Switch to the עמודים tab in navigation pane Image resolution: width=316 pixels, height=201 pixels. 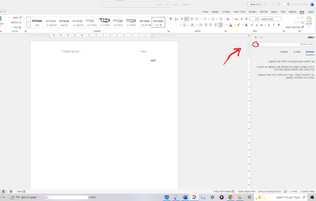(297, 52)
